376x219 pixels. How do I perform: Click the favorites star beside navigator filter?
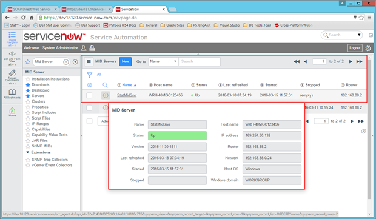[27, 62]
